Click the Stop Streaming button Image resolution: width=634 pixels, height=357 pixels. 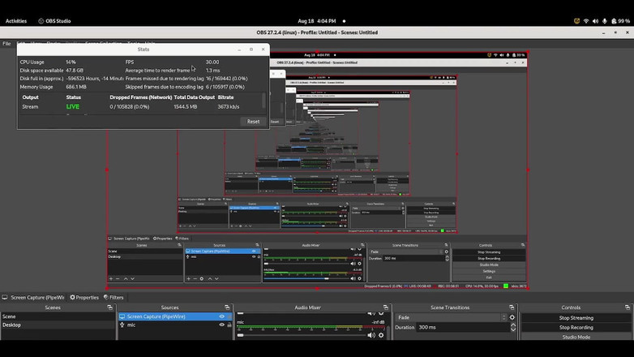click(576, 317)
